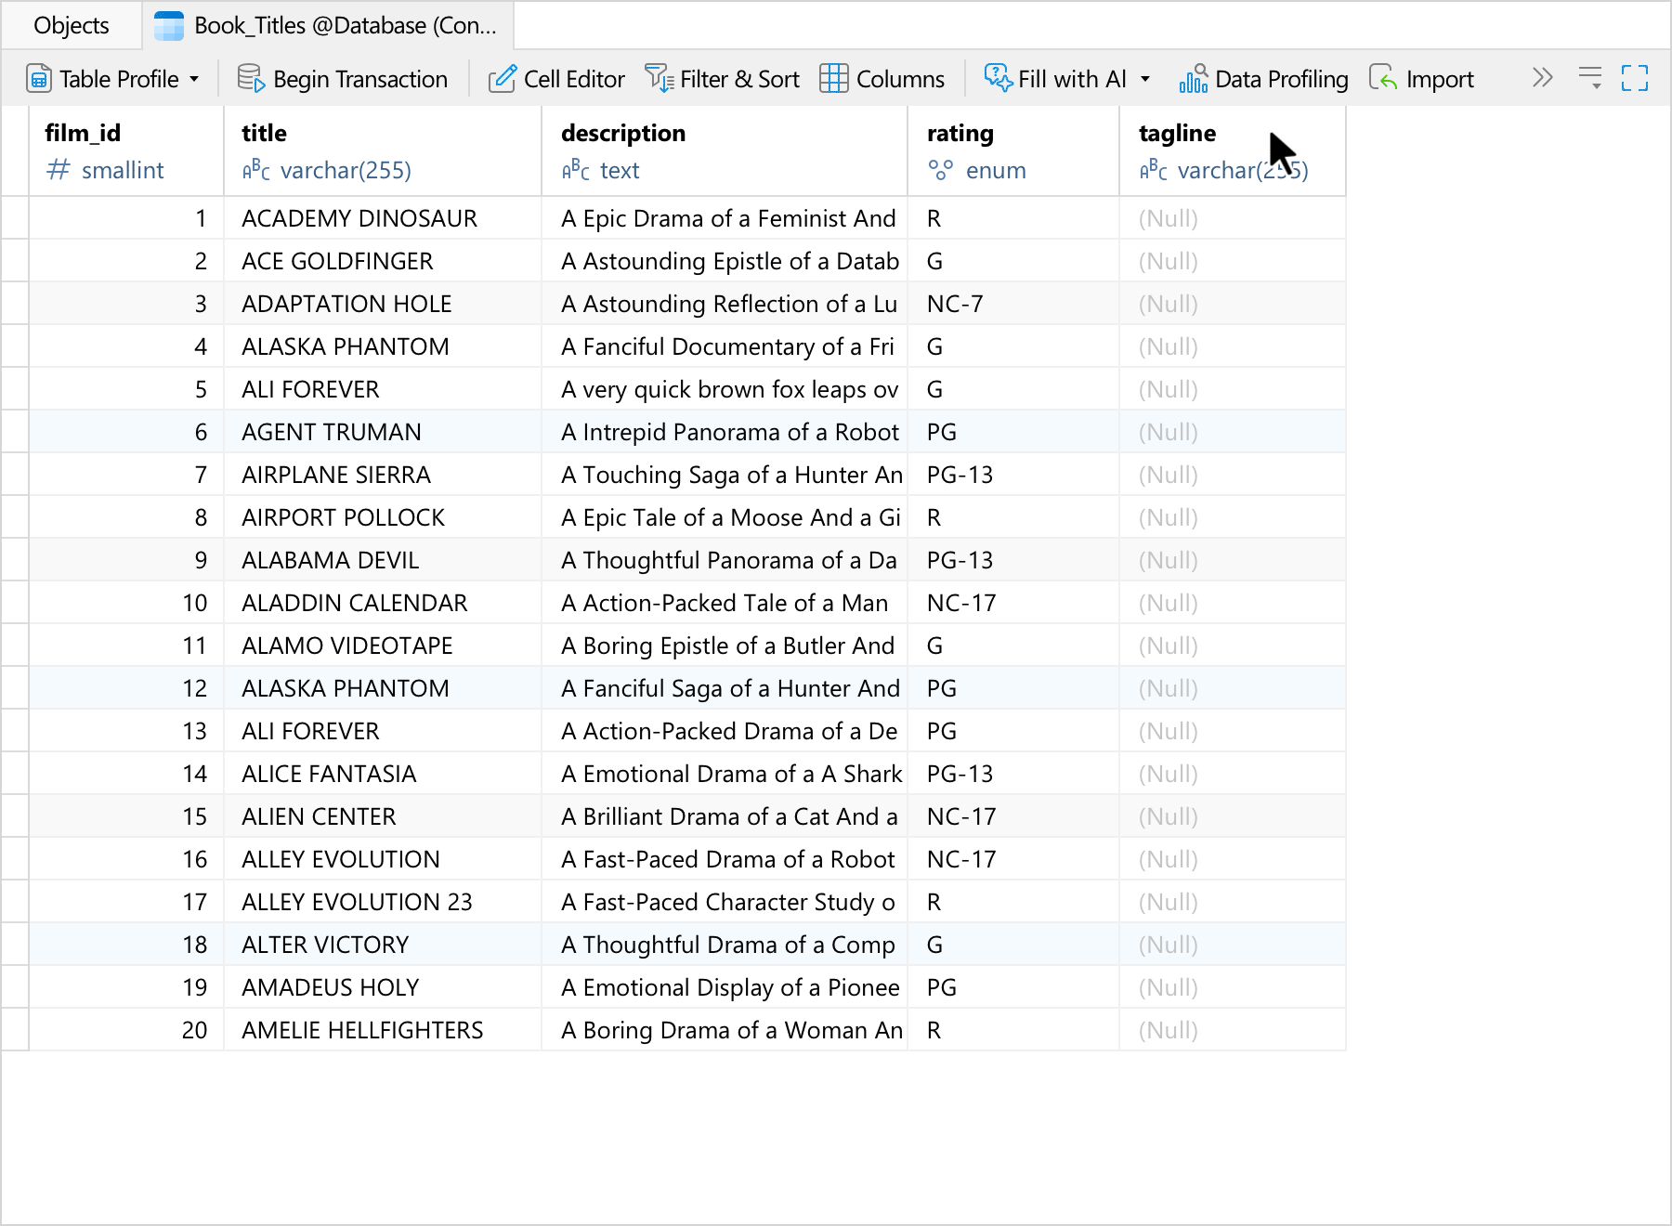Click the Table Profile icon
Image resolution: width=1672 pixels, height=1226 pixels.
tap(39, 79)
